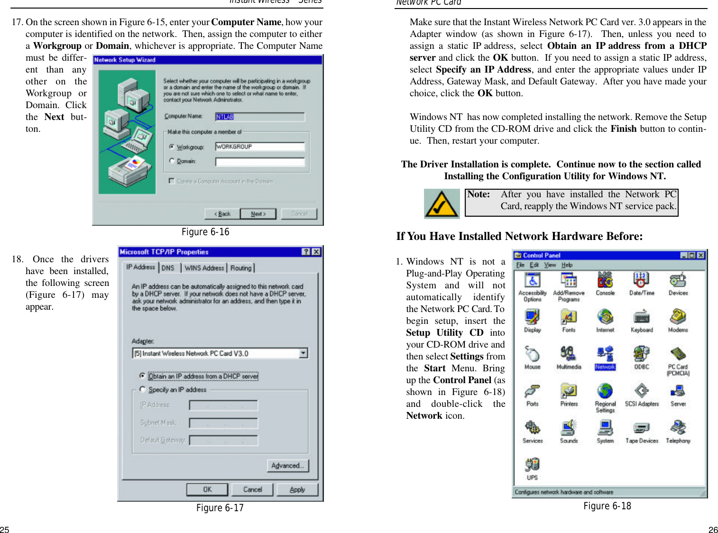Open the System icon
Screen dimensions: 718x533
605,432
